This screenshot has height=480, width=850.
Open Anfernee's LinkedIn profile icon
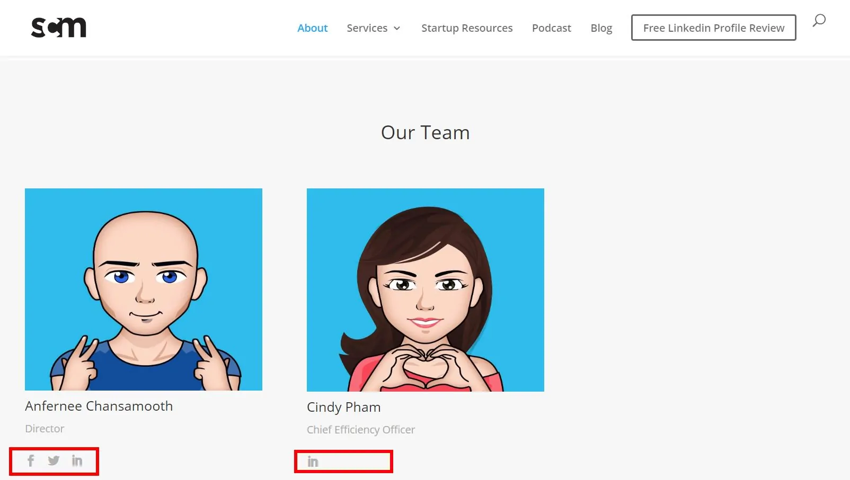tap(77, 460)
